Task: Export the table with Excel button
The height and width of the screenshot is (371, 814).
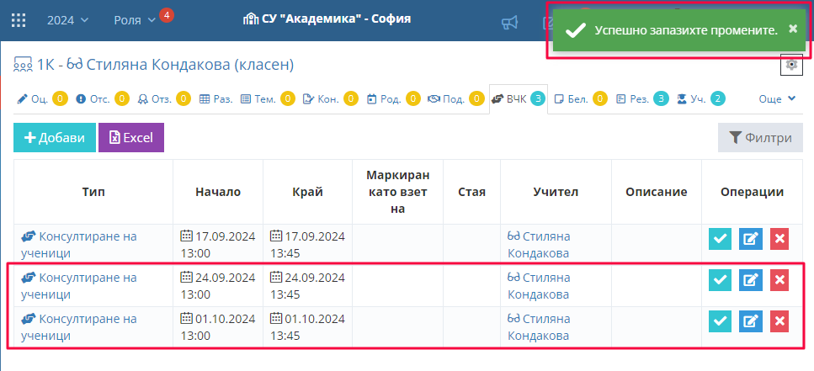Action: 130,138
